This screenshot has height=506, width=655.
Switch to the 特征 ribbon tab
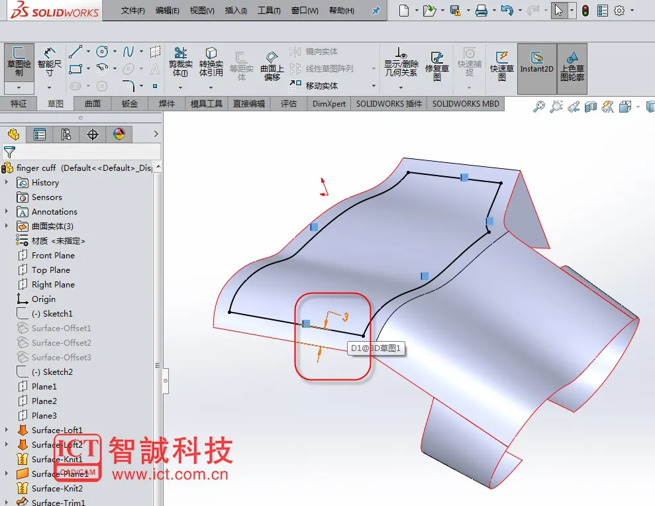[19, 103]
